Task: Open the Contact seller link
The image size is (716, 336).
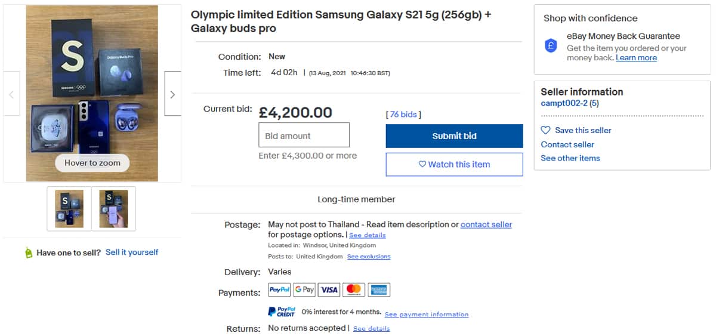Action: pyautogui.click(x=567, y=144)
